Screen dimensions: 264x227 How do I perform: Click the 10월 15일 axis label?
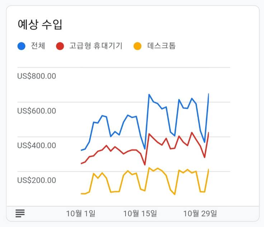(140, 213)
